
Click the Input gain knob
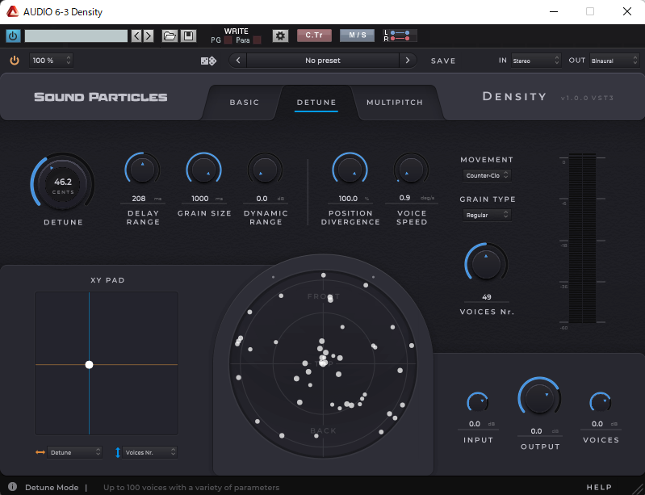(478, 402)
